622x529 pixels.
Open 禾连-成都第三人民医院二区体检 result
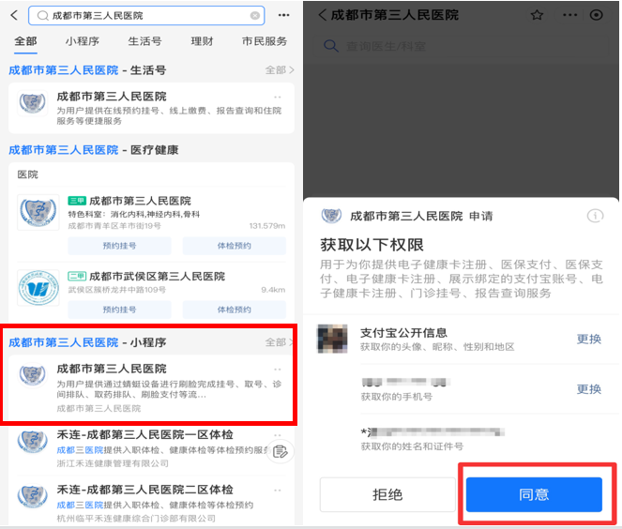click(151, 504)
